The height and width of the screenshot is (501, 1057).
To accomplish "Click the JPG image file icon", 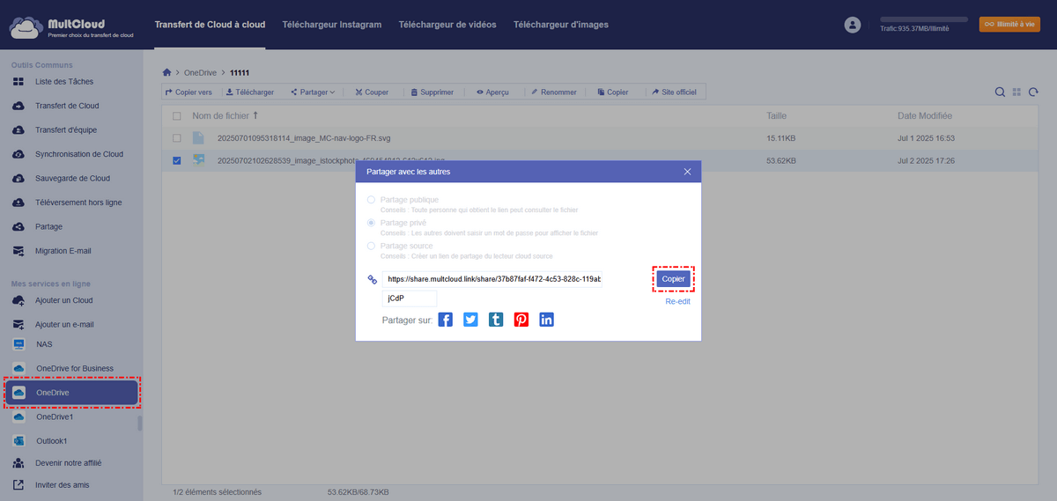I will 198,160.
